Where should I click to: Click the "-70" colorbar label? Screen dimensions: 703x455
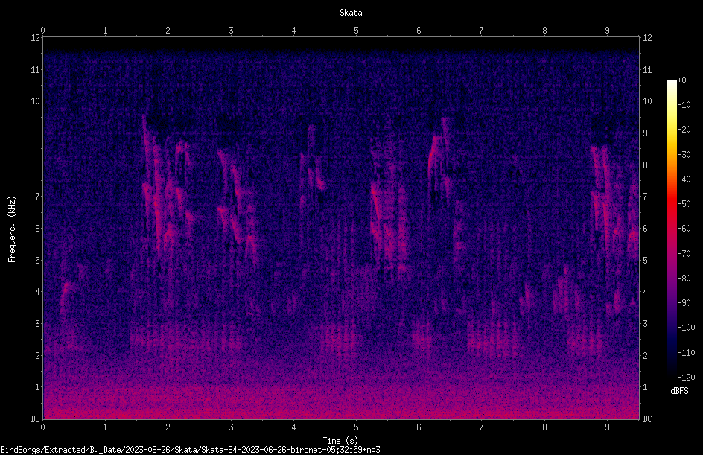684,254
